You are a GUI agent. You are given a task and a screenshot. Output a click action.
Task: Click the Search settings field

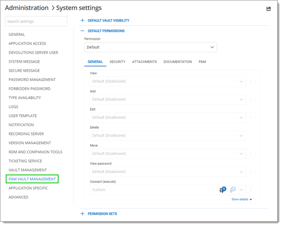[x=36, y=21]
